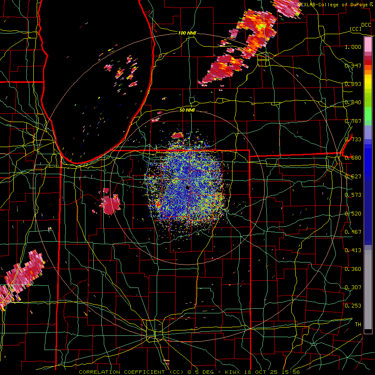Click the 0.893 legend value
Image resolution: width=375 pixels, height=375 pixels.
[353, 84]
